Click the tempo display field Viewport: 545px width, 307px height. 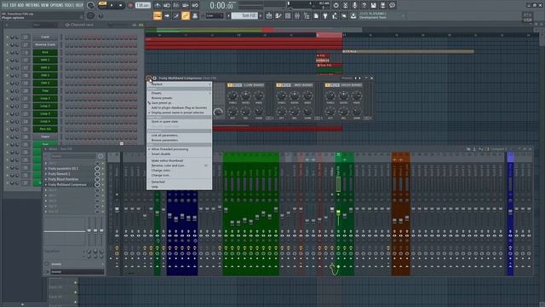pos(143,5)
